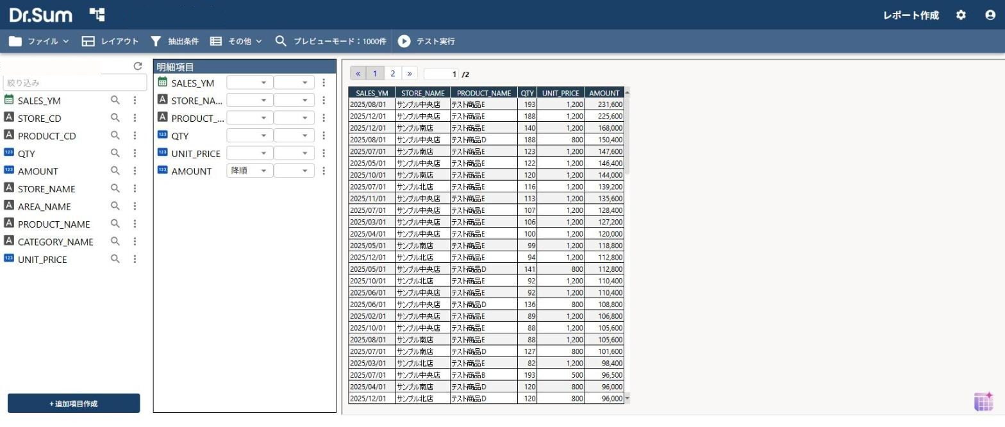Viewport: 1005px width, 427px height.
Task: Click the PRODUCT_NAME column header in preview table
Action: coord(484,93)
